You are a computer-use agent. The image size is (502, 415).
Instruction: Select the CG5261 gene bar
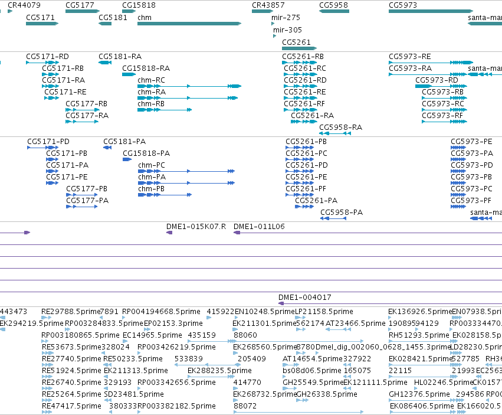point(299,48)
